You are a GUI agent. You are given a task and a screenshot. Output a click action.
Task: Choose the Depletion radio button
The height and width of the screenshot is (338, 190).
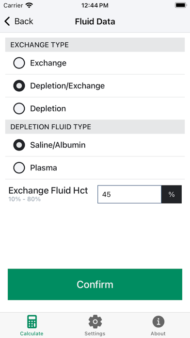click(x=19, y=108)
